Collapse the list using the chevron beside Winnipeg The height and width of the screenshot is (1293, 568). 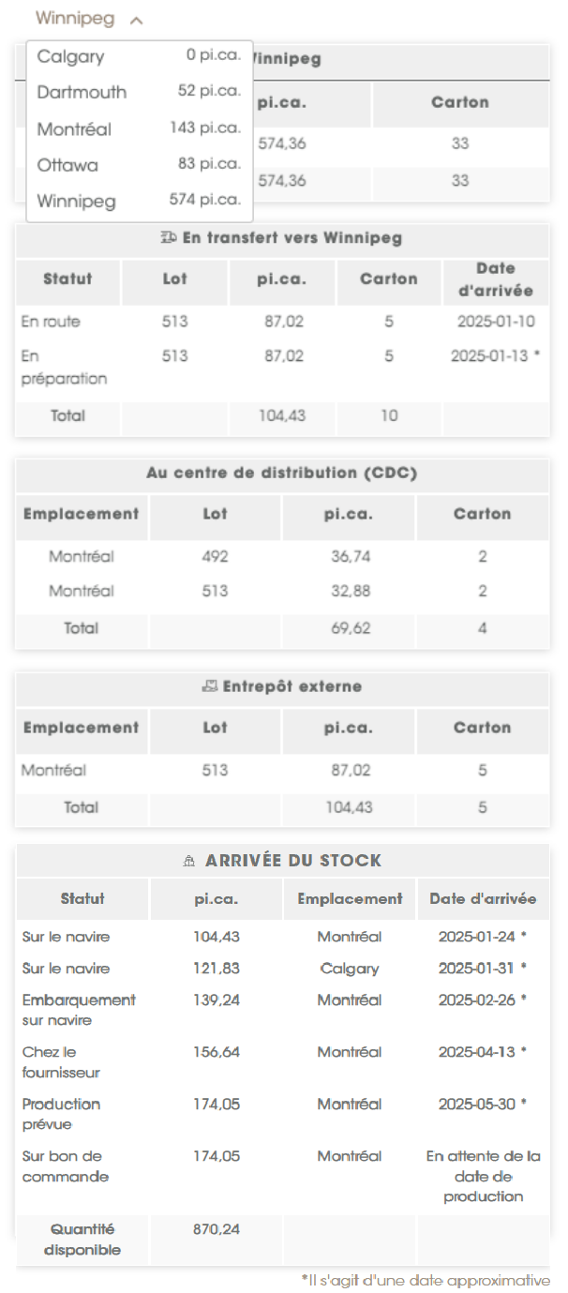tap(137, 20)
